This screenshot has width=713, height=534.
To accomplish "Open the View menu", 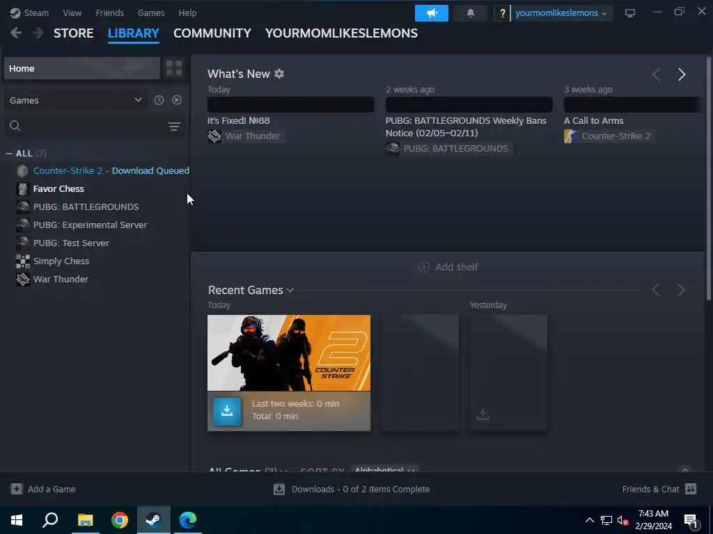I will (x=72, y=13).
